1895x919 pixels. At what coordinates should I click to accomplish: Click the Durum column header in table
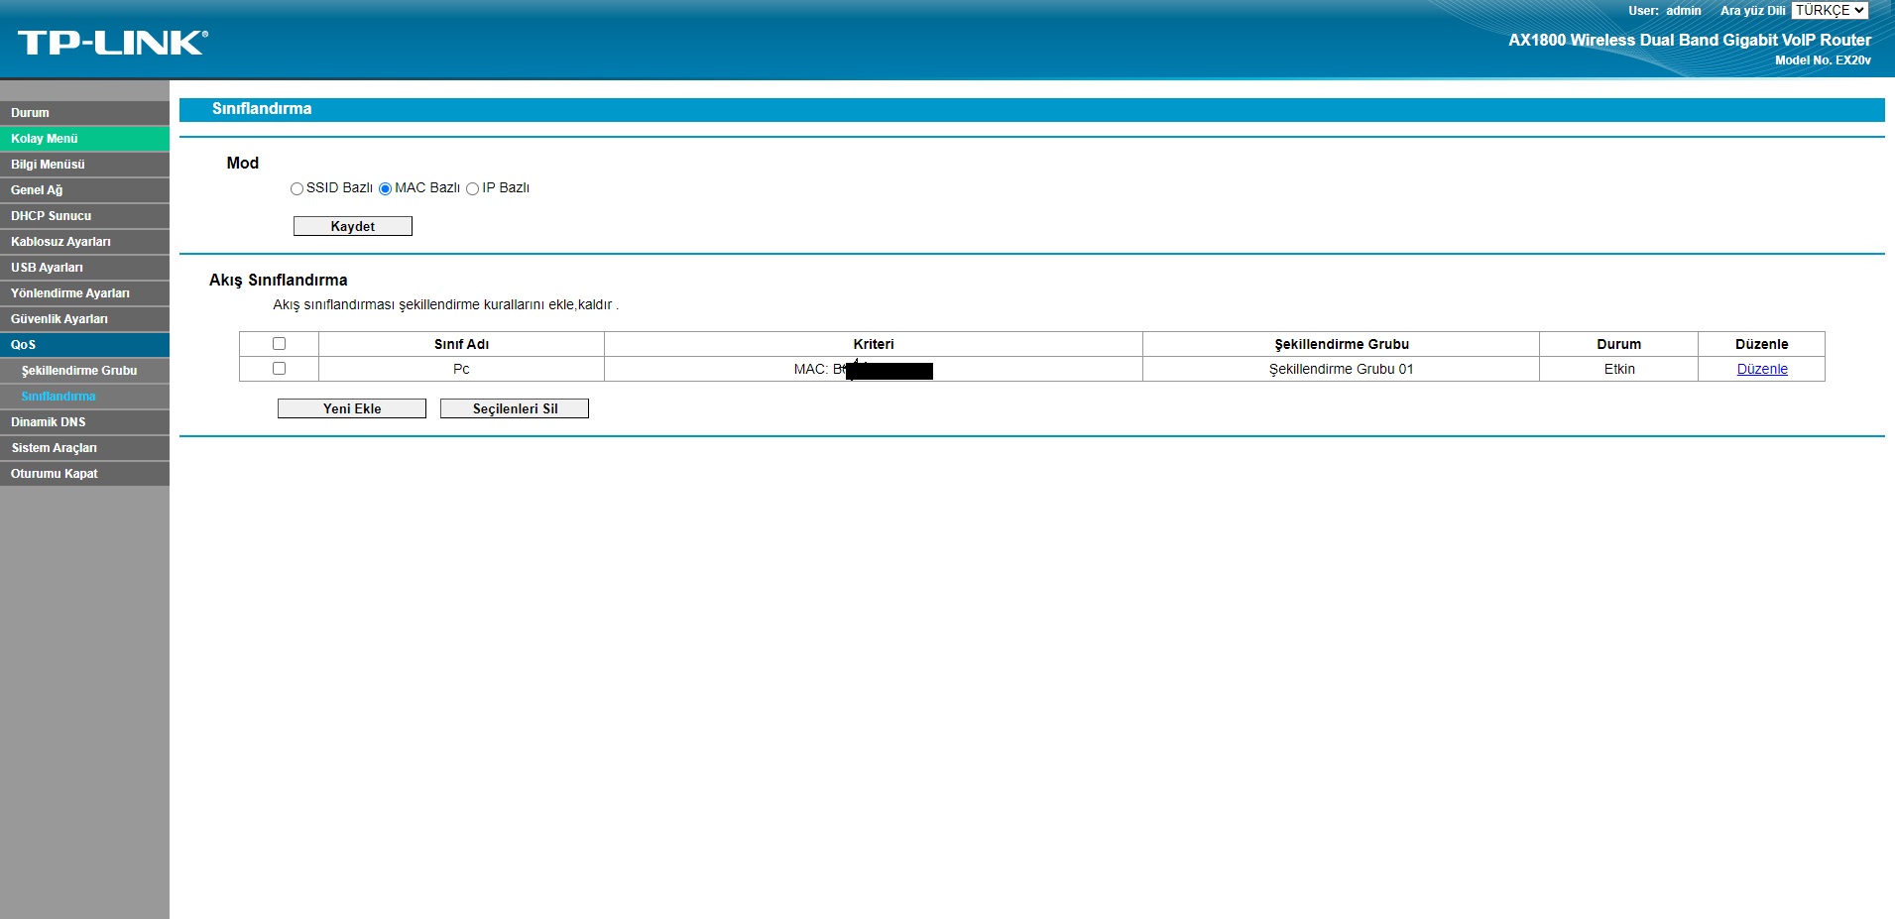pyautogui.click(x=1618, y=344)
